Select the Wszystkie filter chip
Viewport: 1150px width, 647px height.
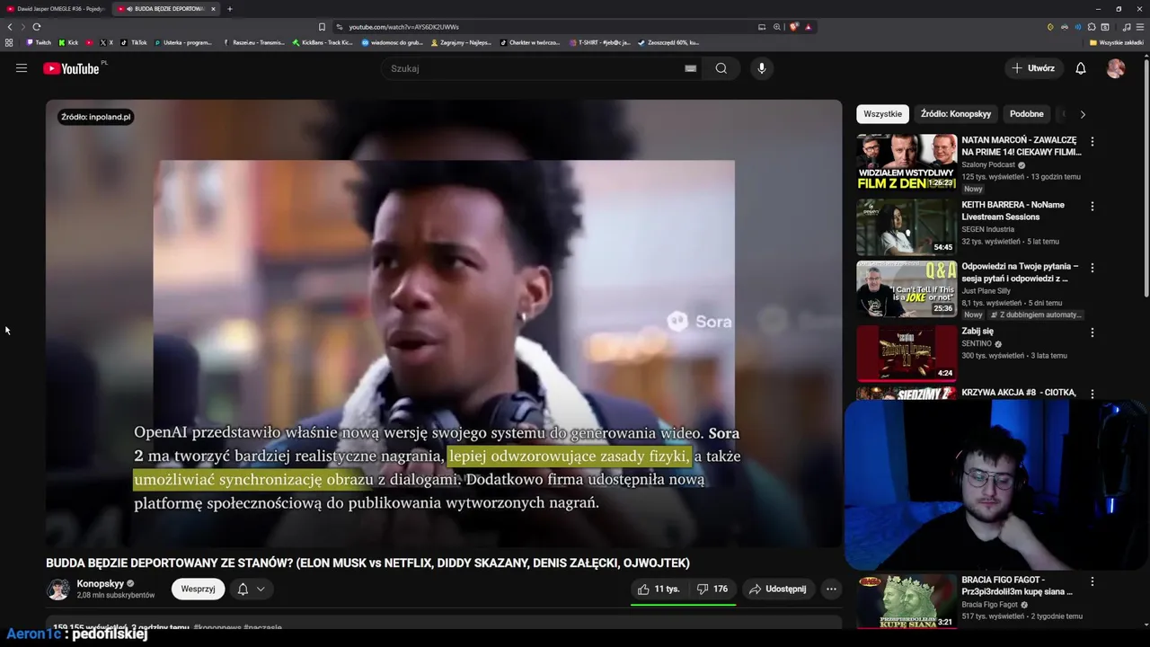(882, 114)
